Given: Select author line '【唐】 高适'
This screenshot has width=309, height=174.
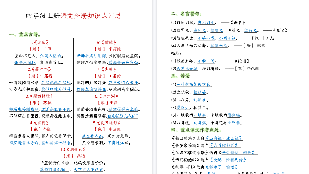Looking at the screenshot, I should coord(74,156).
